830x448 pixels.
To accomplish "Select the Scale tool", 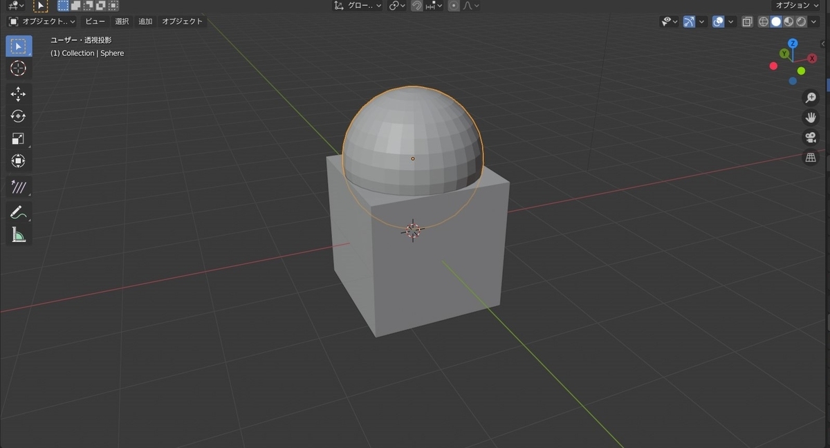I will pos(19,138).
